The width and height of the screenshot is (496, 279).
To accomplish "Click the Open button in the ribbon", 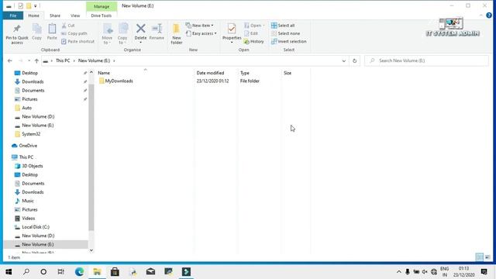I will [x=254, y=26].
